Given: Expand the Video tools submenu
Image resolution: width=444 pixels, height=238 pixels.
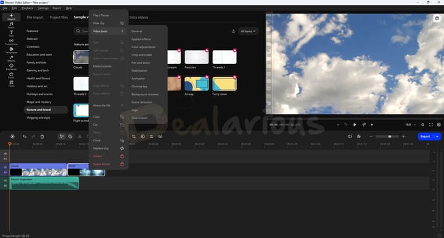Looking at the screenshot, I should tap(109, 31).
